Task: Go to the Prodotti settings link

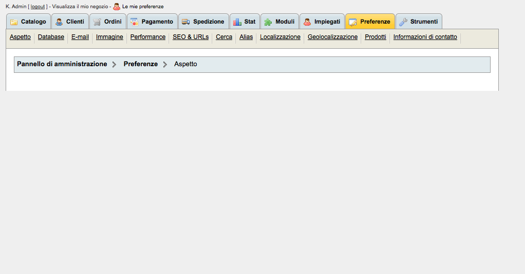Action: (376, 37)
